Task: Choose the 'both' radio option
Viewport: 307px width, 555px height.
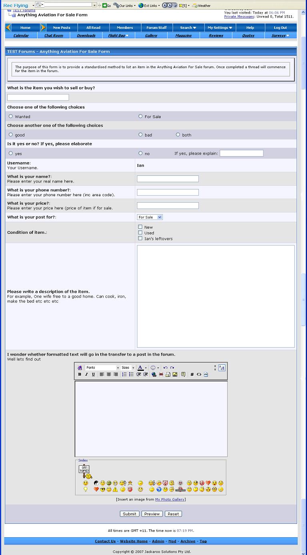Action: (x=178, y=135)
